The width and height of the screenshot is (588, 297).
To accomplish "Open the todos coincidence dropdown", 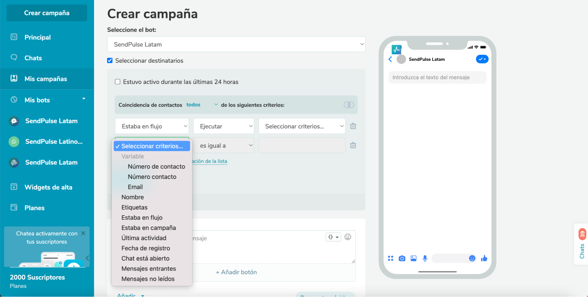I will pyautogui.click(x=202, y=105).
